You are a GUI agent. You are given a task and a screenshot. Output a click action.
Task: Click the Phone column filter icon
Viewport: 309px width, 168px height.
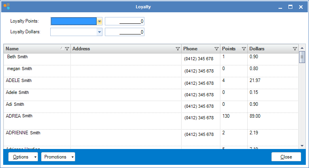(x=216, y=49)
